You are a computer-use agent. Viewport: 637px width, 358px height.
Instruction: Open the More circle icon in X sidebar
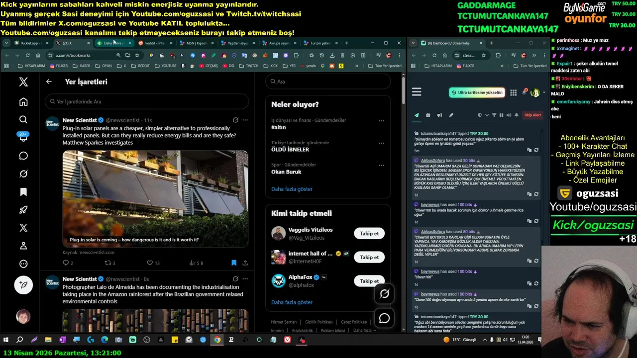click(x=23, y=264)
